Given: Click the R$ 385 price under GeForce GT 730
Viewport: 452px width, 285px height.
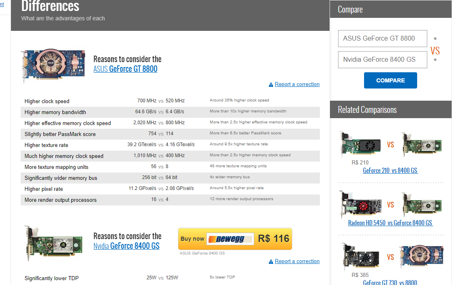Looking at the screenshot, I should 360,275.
